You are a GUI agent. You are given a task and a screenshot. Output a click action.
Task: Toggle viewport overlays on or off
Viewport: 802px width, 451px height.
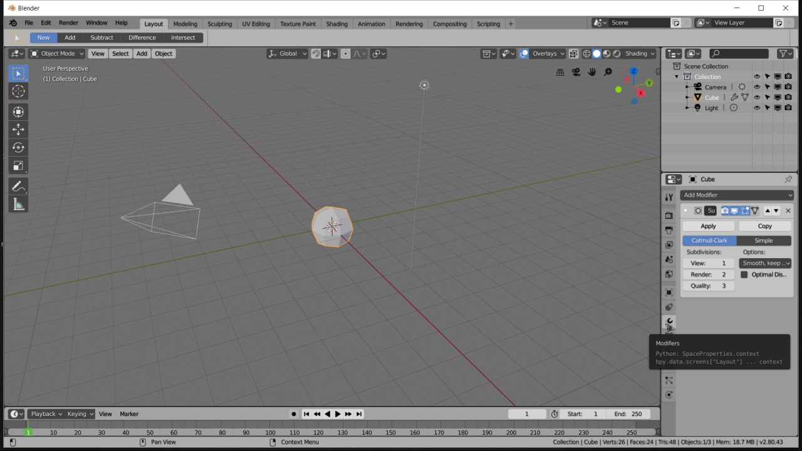[x=524, y=54]
